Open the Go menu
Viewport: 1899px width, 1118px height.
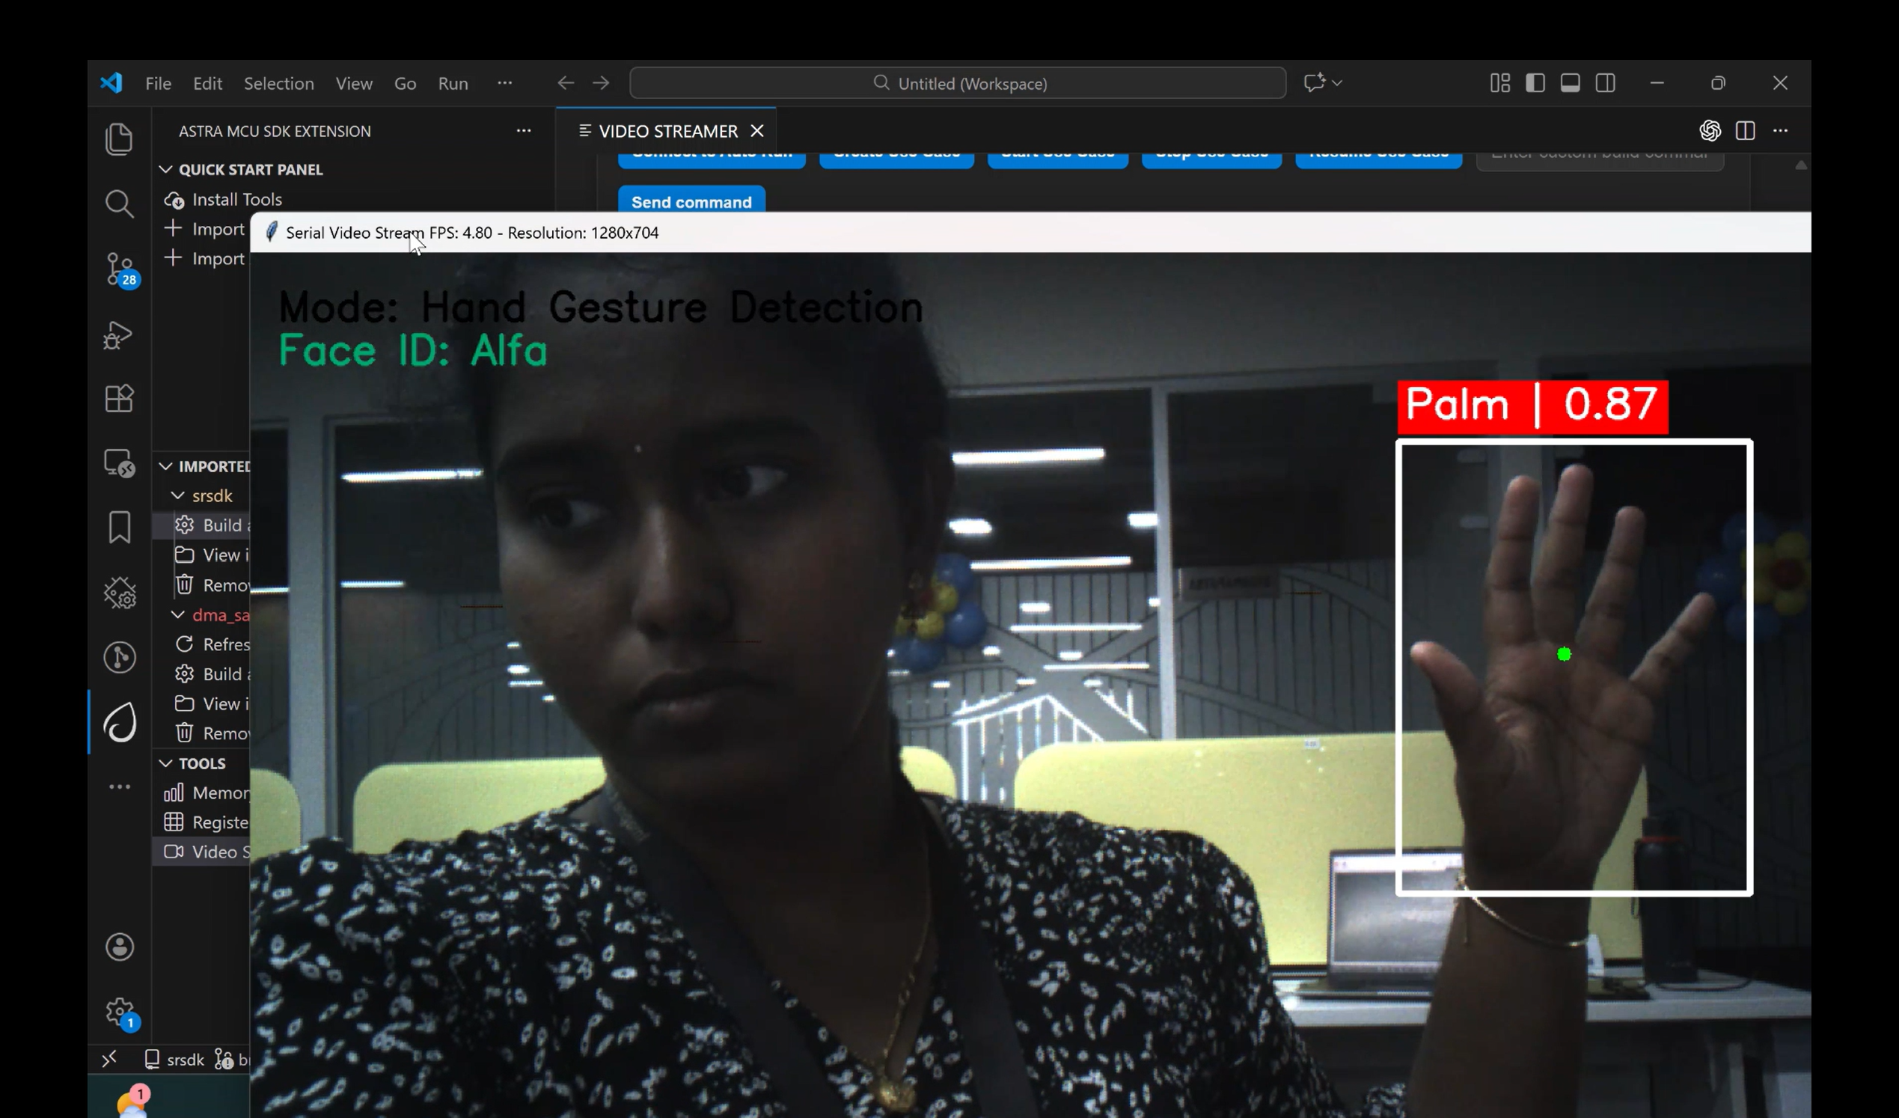(x=406, y=83)
